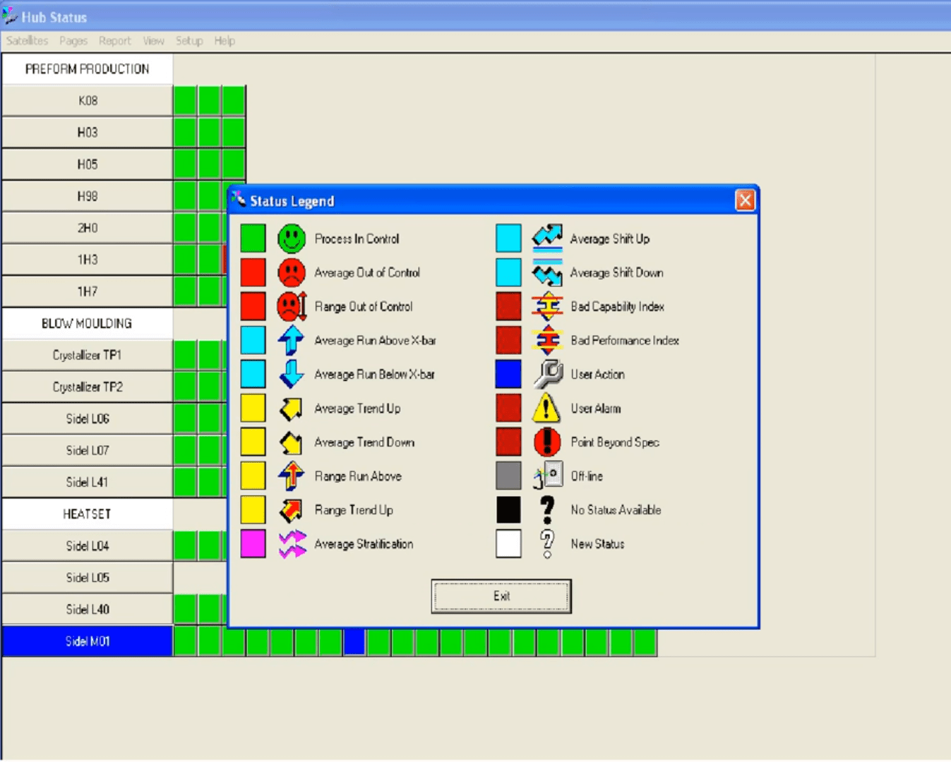Open the Satellites menu
Image resolution: width=951 pixels, height=762 pixels.
click(x=26, y=40)
